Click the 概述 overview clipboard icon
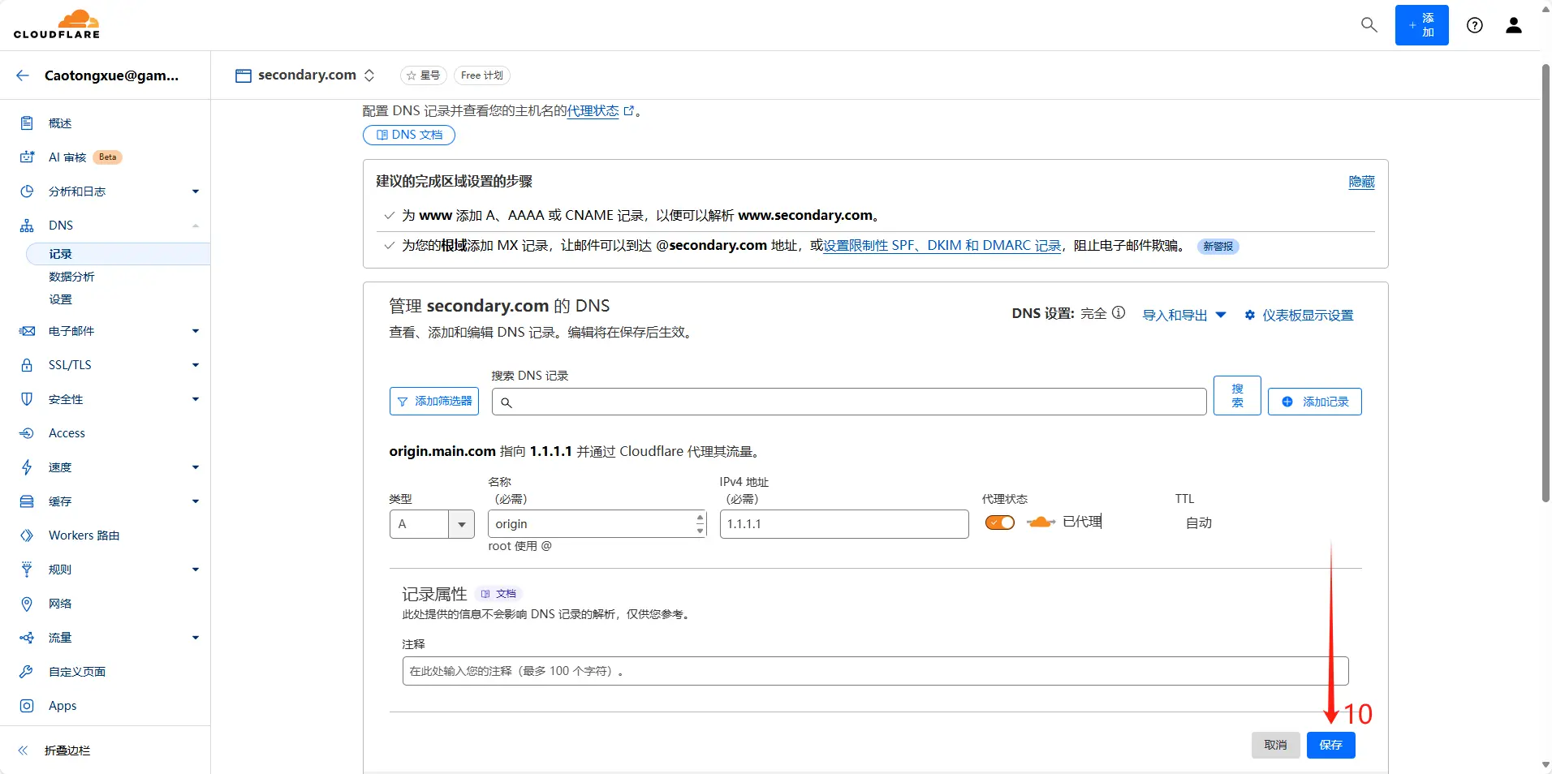The height and width of the screenshot is (774, 1552). click(27, 123)
